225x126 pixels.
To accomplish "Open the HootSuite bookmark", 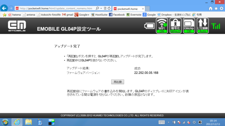I will 99,15.
